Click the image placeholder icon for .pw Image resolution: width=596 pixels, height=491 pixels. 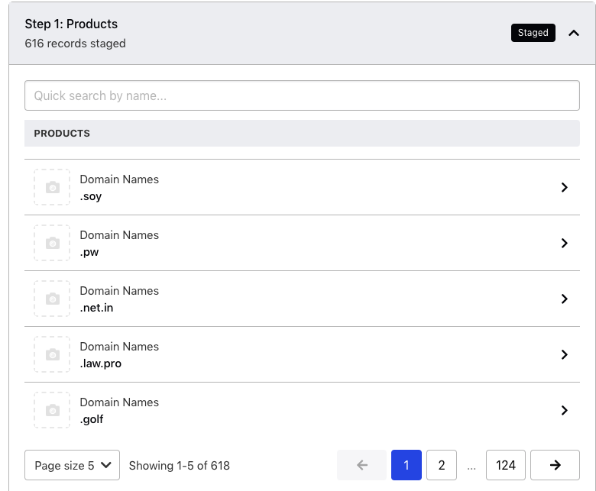point(52,243)
